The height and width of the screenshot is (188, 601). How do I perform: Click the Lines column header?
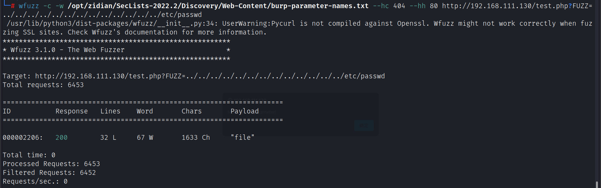tap(110, 111)
